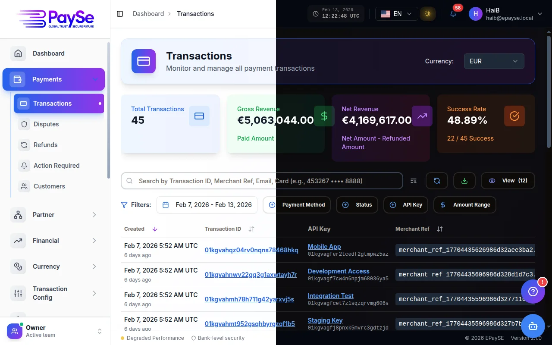
Task: Open the chatbot robot floating button
Action: pos(533,326)
